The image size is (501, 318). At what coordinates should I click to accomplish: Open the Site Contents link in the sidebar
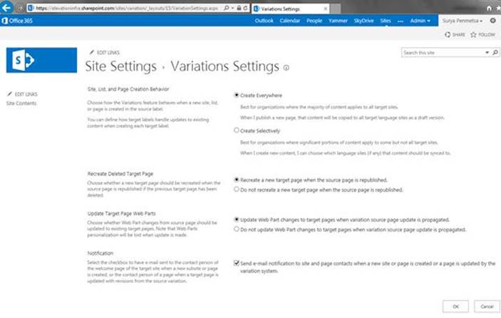(x=21, y=103)
